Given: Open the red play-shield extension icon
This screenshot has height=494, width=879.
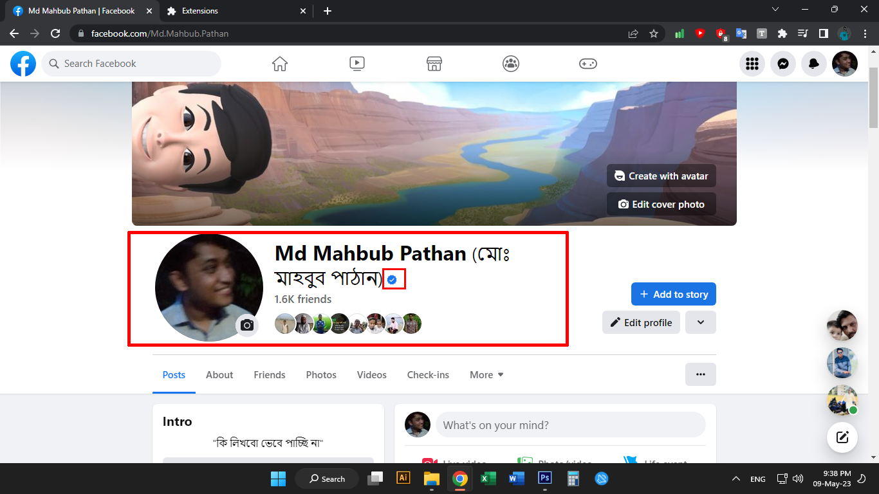Looking at the screenshot, I should (x=700, y=33).
